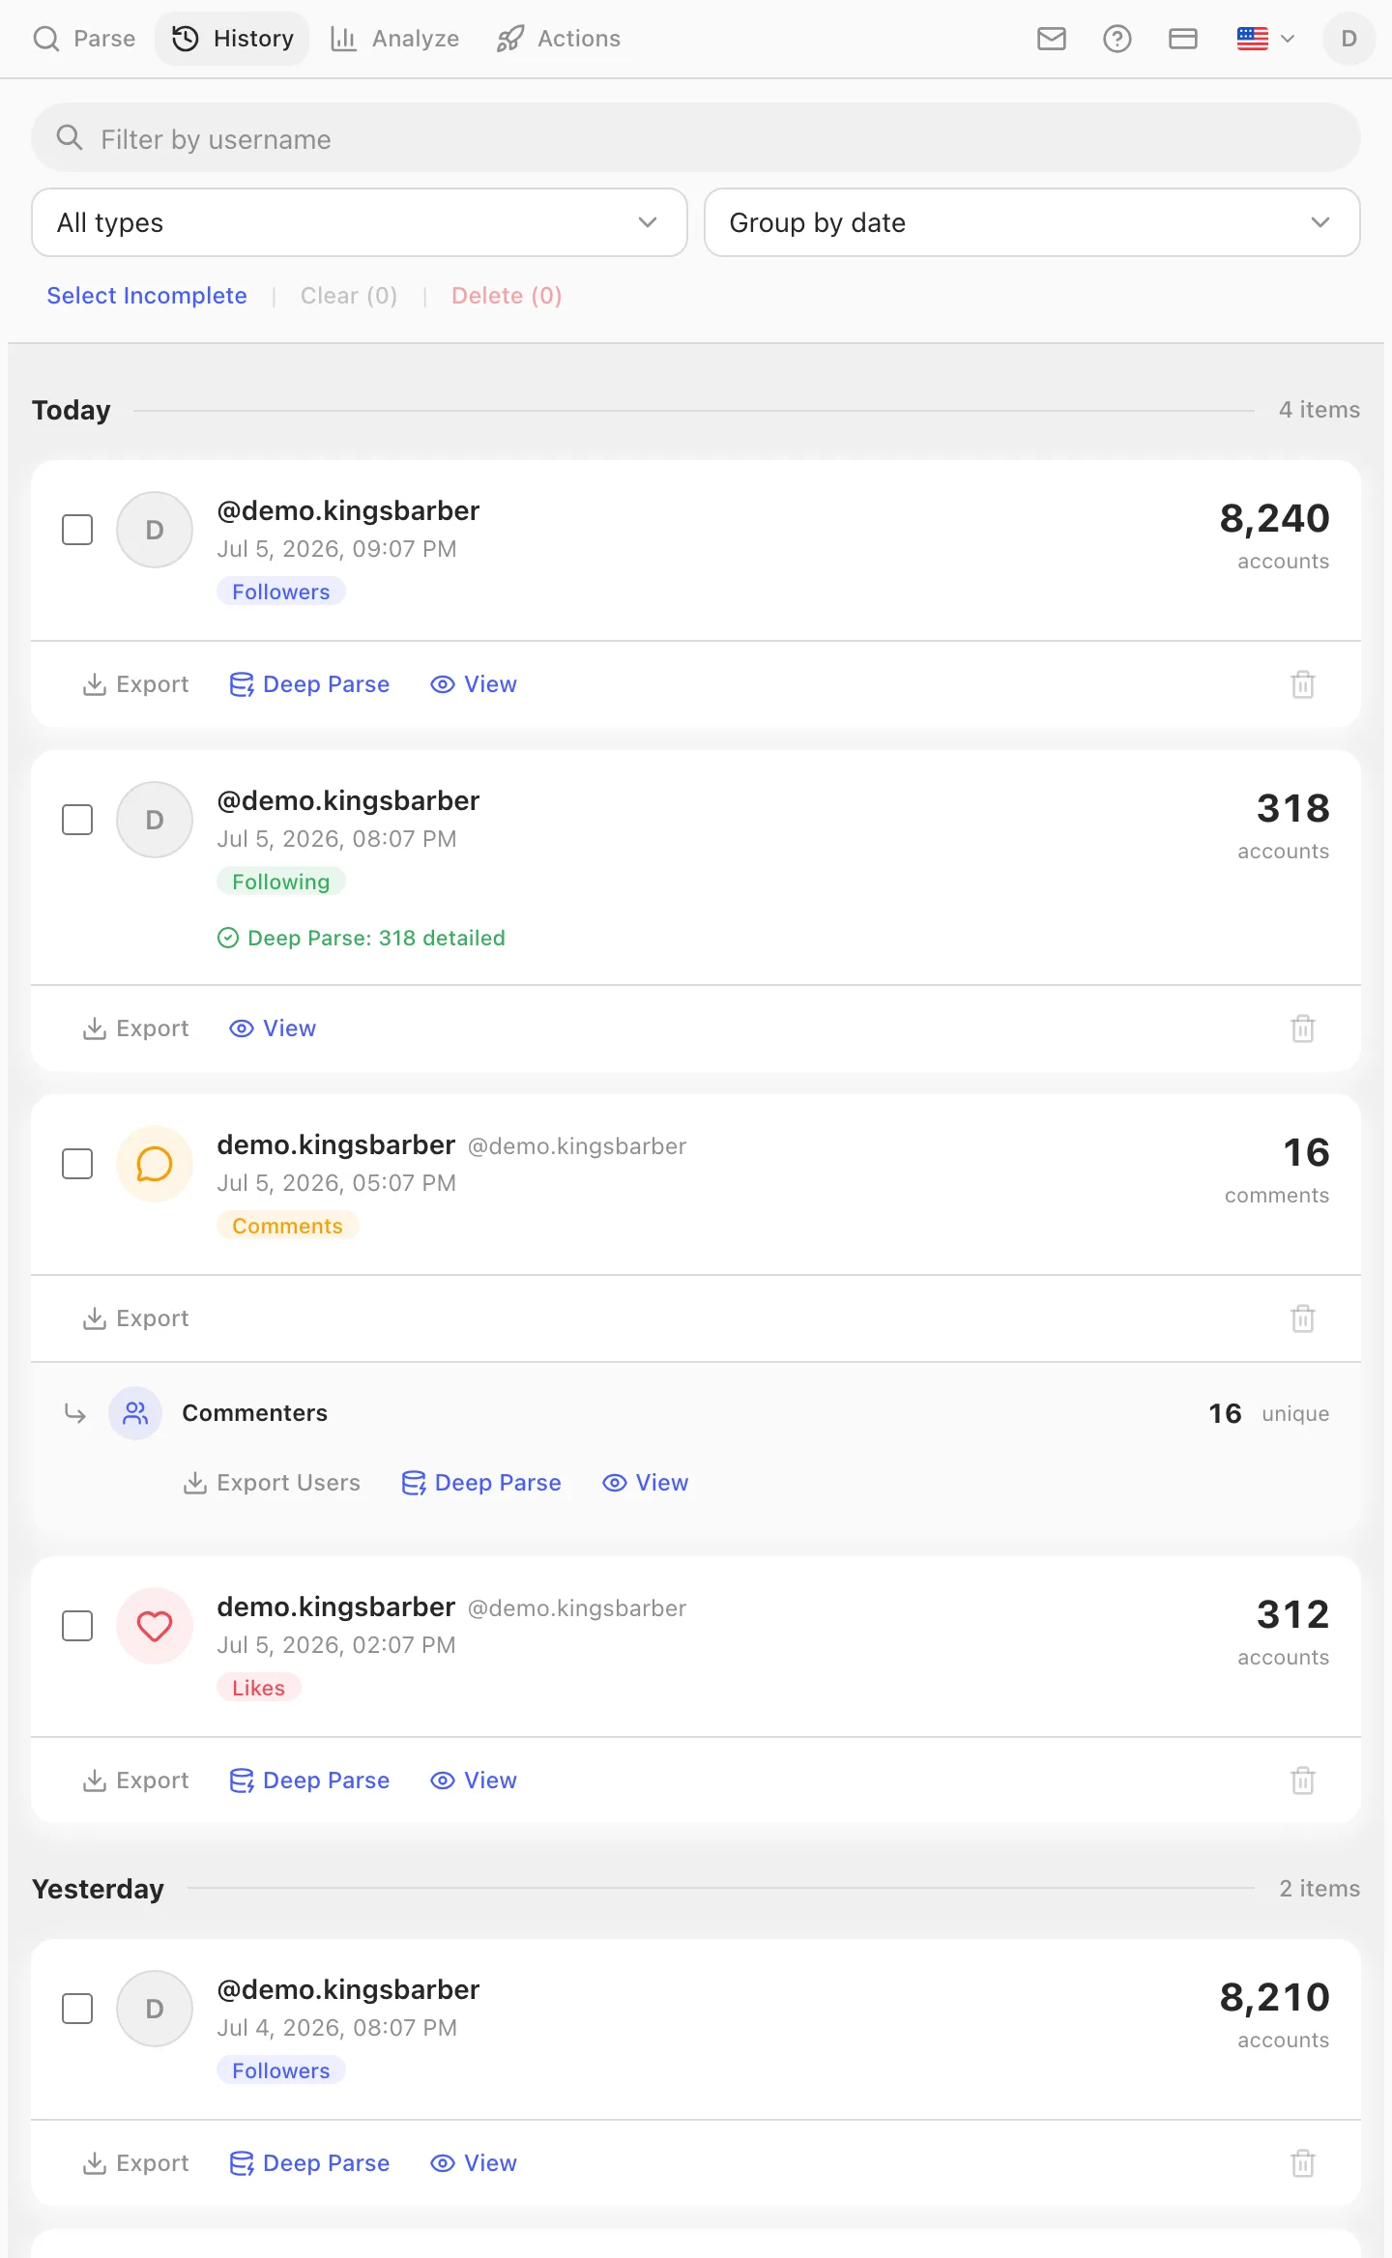Click the orange Comments tag
The width and height of the screenshot is (1392, 2258).
coord(288,1226)
